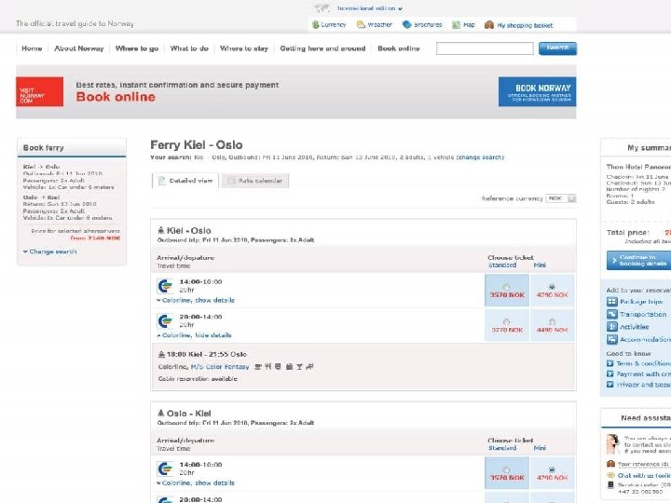Select Mini 4490 NOK Kiel-Oslo 20:00
The width and height of the screenshot is (671, 503).
(x=552, y=321)
